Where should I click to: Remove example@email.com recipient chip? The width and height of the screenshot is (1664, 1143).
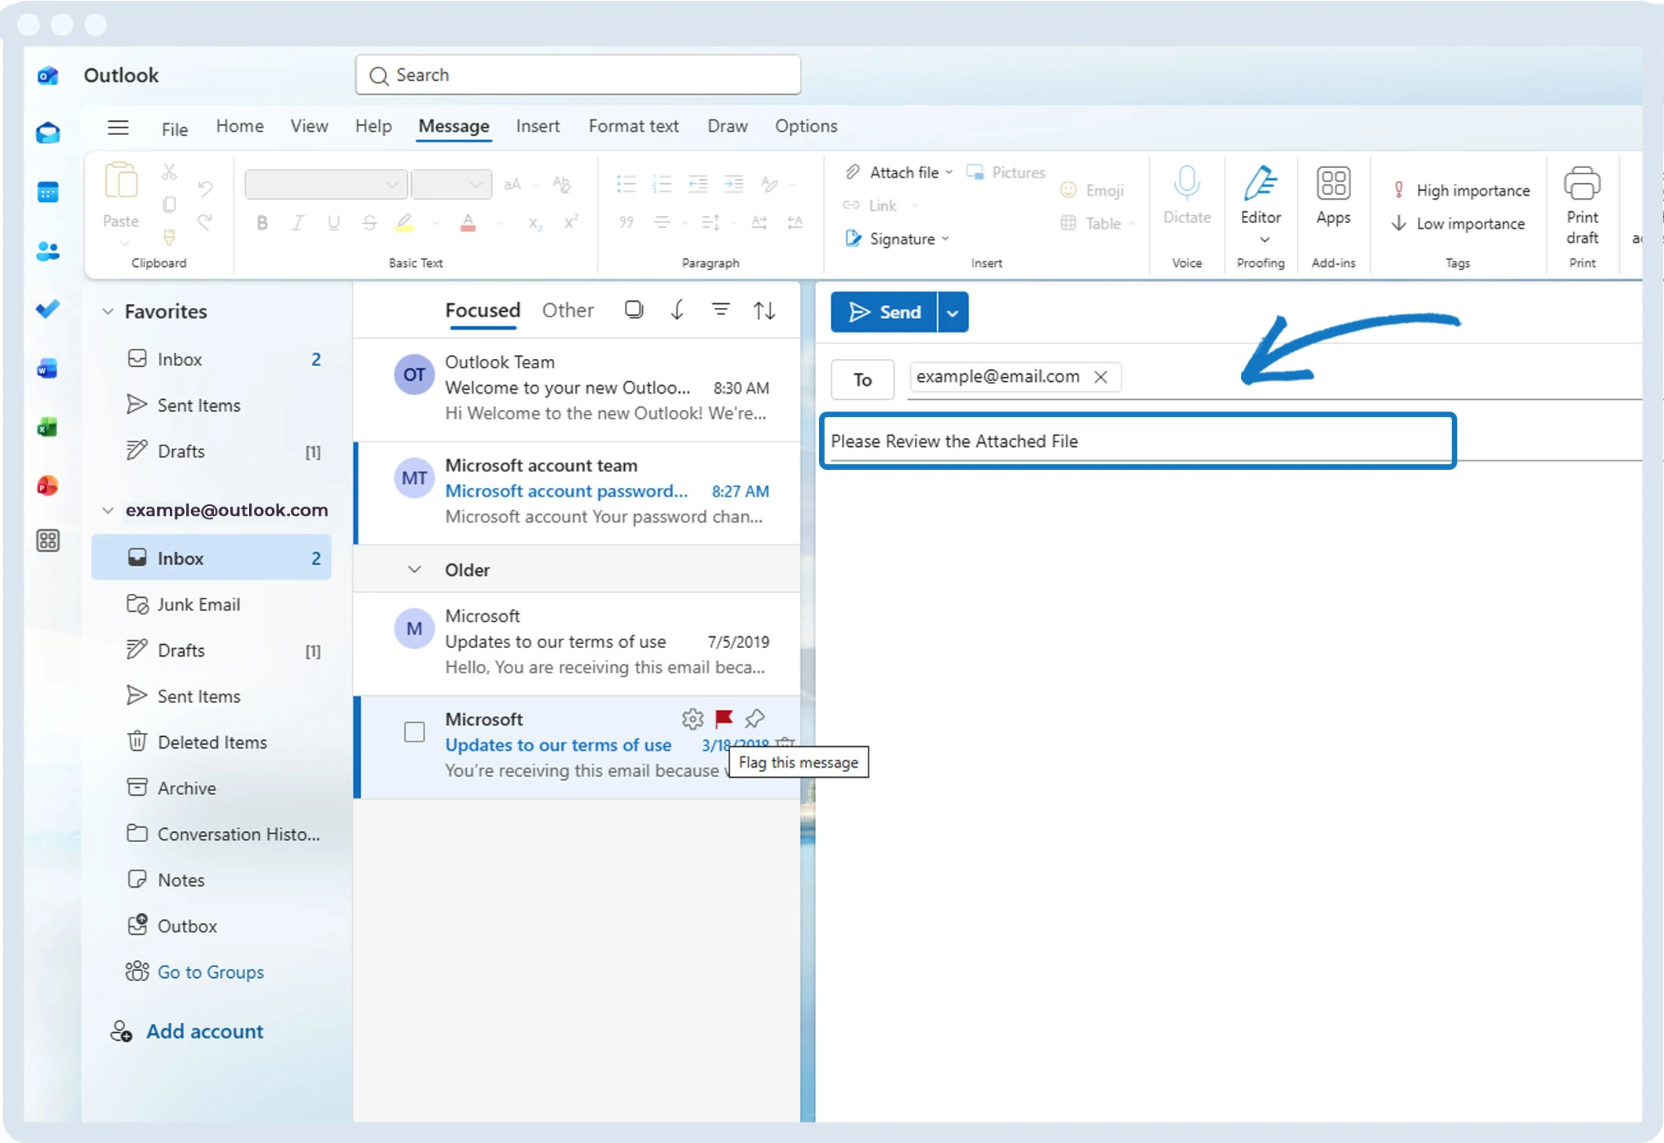[1101, 377]
